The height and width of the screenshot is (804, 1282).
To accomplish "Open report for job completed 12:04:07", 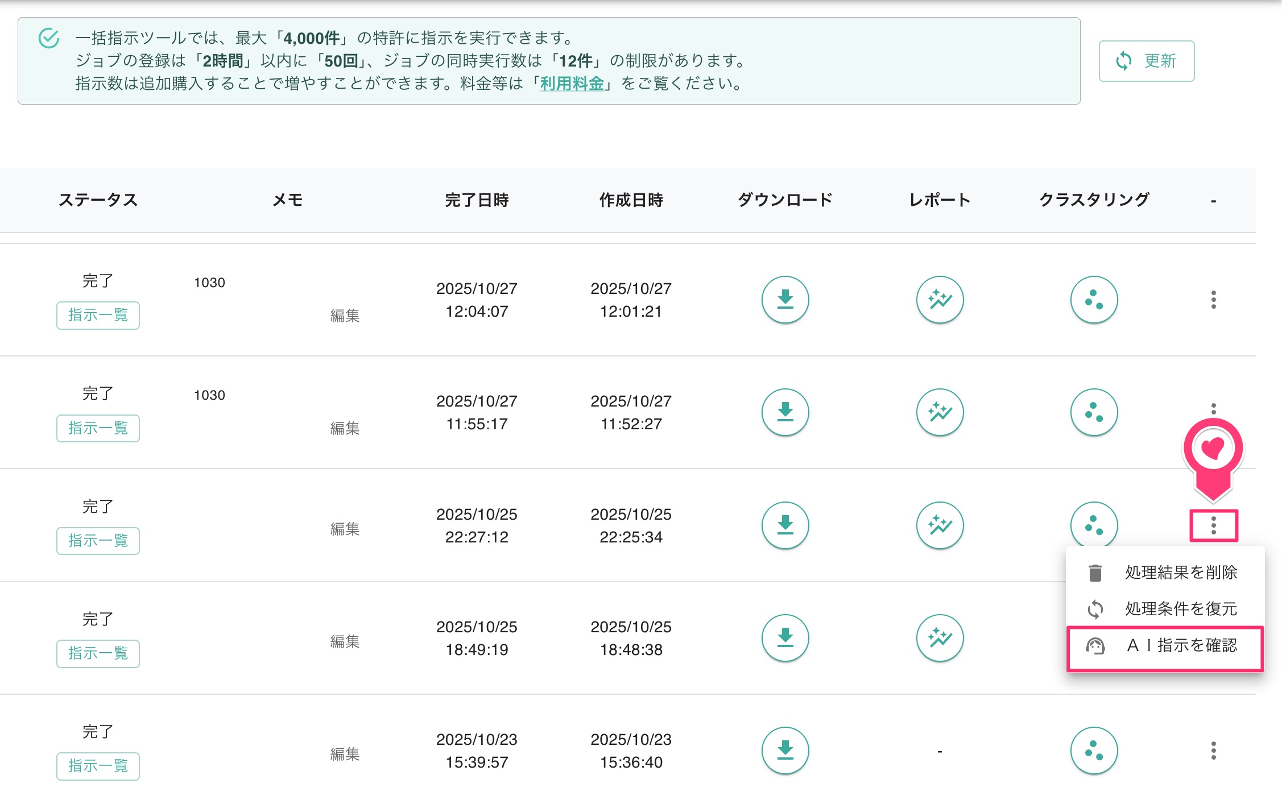I will pos(940,300).
